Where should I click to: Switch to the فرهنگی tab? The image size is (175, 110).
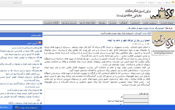(x=123, y=23)
